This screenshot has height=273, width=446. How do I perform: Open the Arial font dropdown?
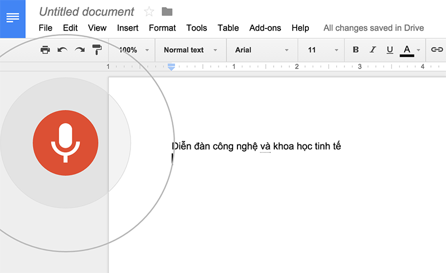click(261, 50)
